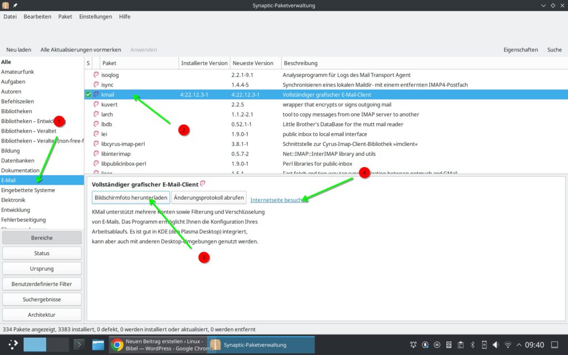This screenshot has height=355, width=568.
Task: Click Neu laden in the toolbar
Action: click(18, 49)
